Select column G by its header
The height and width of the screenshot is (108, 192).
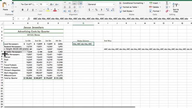83,23
